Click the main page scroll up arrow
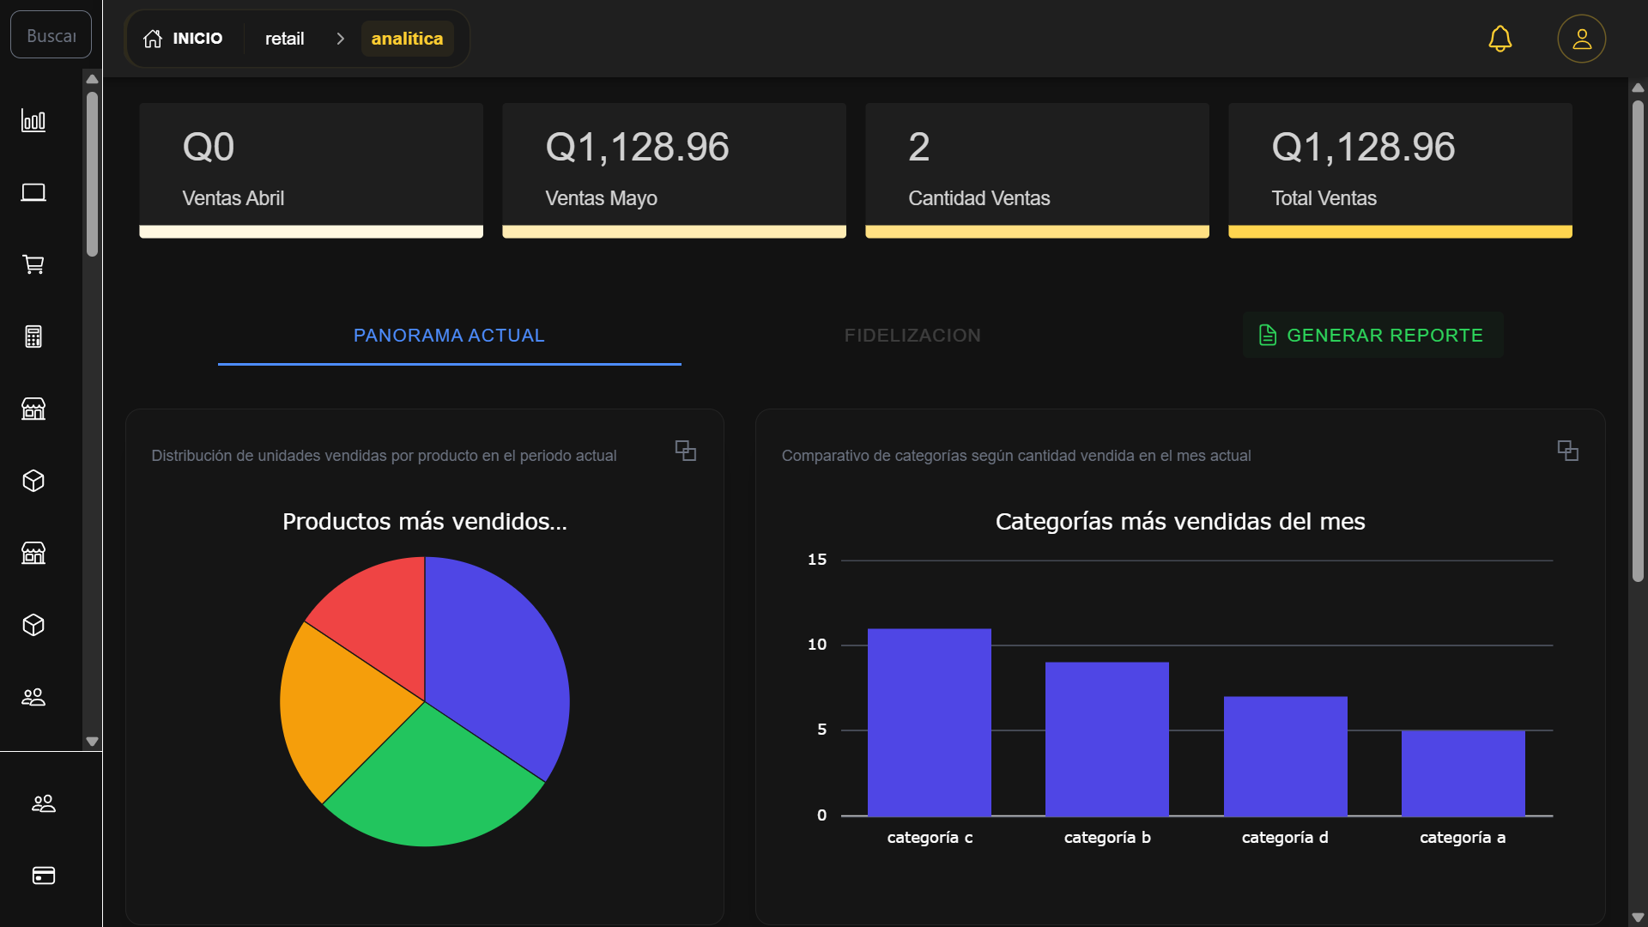Viewport: 1648px width, 927px height. click(x=1638, y=88)
